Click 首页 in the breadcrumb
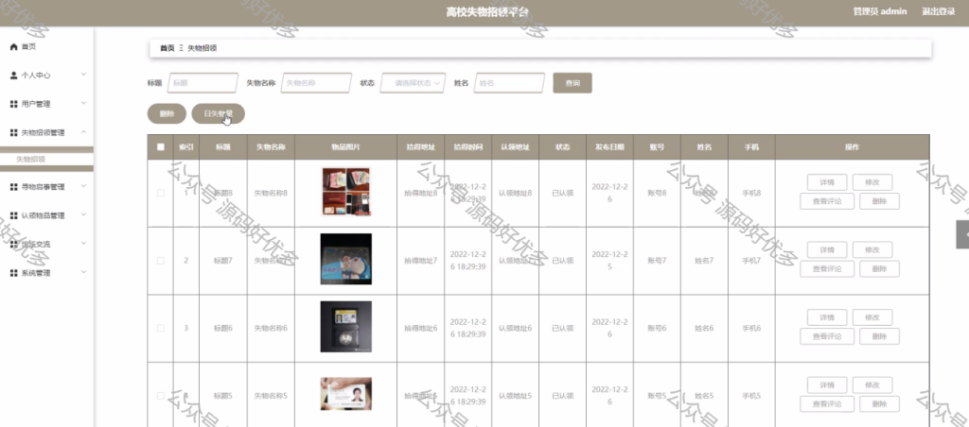Image resolution: width=969 pixels, height=427 pixels. [x=167, y=48]
